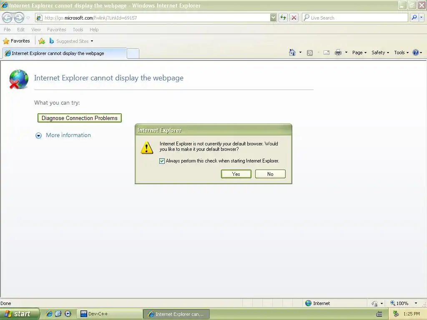The width and height of the screenshot is (427, 320).
Task: Click the Forward navigation arrow
Action: tap(19, 17)
